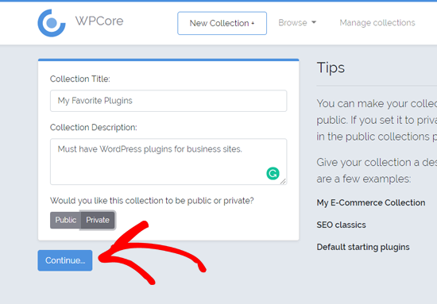437x304 pixels.
Task: Click the WPCore brand name text
Action: point(99,21)
